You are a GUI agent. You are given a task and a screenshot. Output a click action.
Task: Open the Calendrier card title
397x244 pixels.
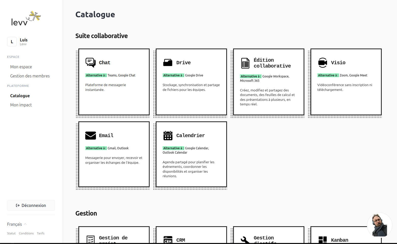click(x=191, y=135)
